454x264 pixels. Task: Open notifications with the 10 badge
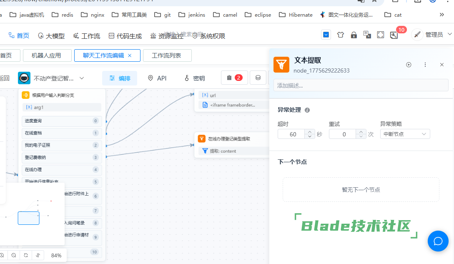394,35
